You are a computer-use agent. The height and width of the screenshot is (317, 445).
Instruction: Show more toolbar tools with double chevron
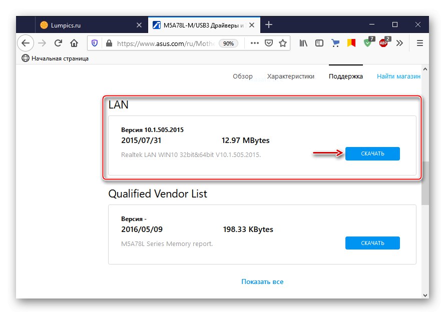(x=399, y=43)
